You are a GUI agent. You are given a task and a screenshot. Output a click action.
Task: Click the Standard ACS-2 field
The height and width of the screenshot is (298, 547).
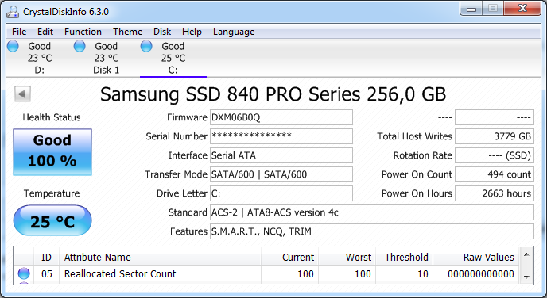(x=372, y=212)
